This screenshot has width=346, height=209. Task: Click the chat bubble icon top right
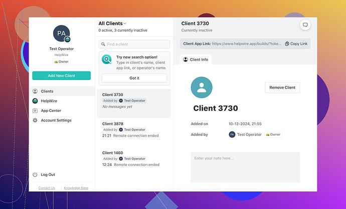click(305, 25)
